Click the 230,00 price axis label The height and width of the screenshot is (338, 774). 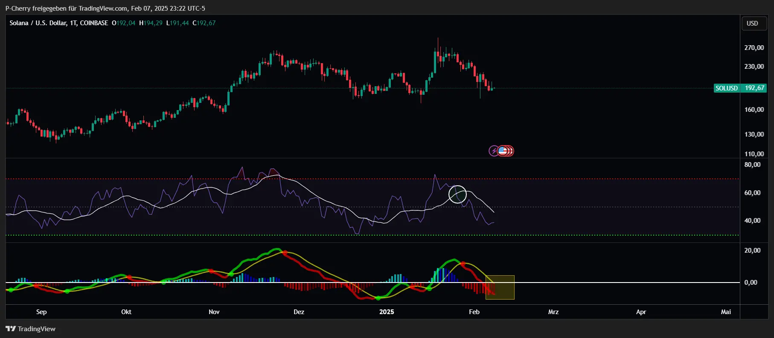[754, 67]
